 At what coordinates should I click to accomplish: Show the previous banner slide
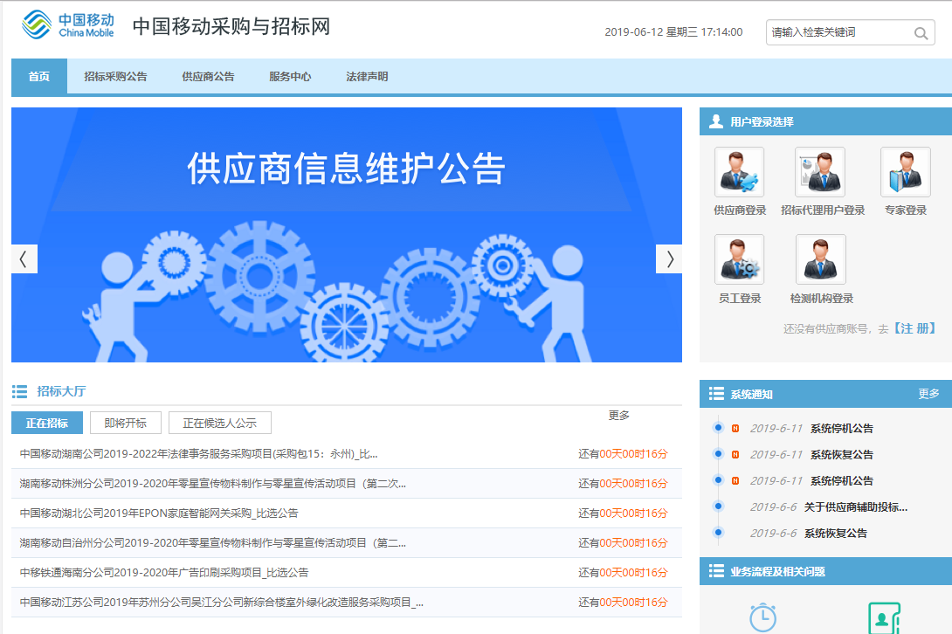24,259
